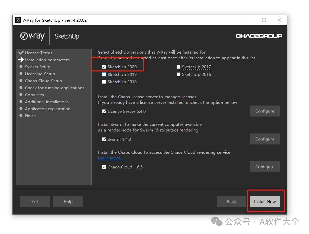
Task: Select the SketchUp 2017 checkbox
Action: (x=179, y=67)
